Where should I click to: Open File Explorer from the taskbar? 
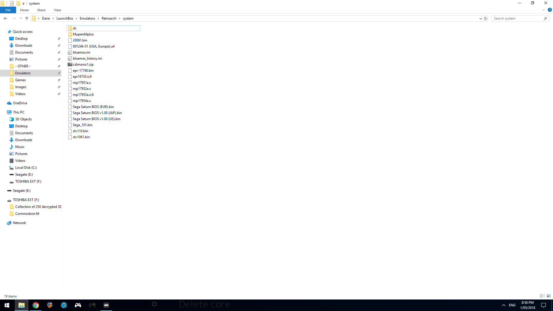[22, 305]
